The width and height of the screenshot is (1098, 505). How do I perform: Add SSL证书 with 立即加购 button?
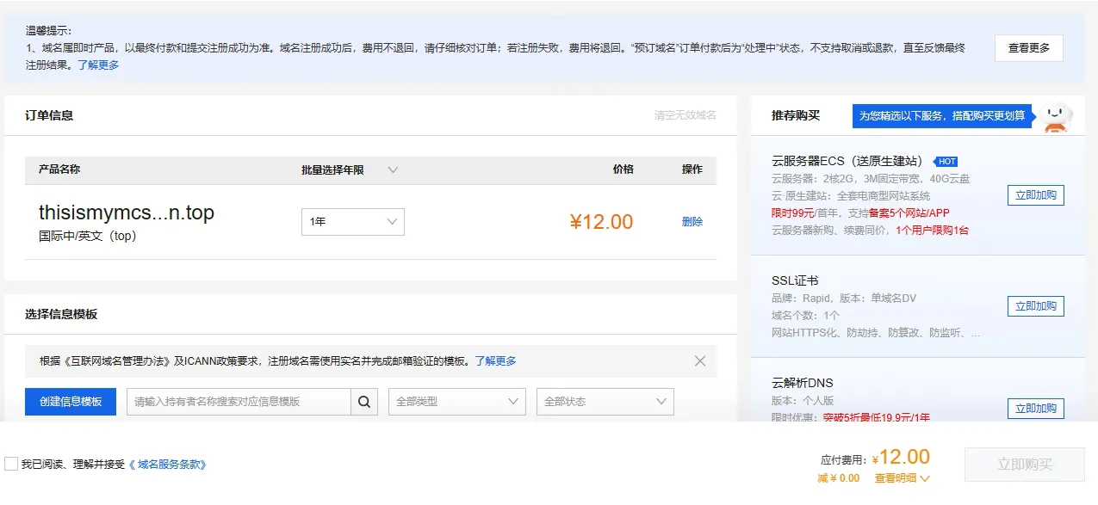pos(1035,306)
